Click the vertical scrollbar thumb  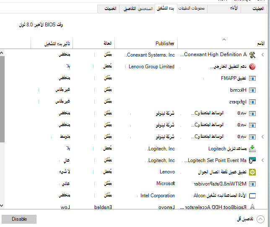(x=2, y=99)
